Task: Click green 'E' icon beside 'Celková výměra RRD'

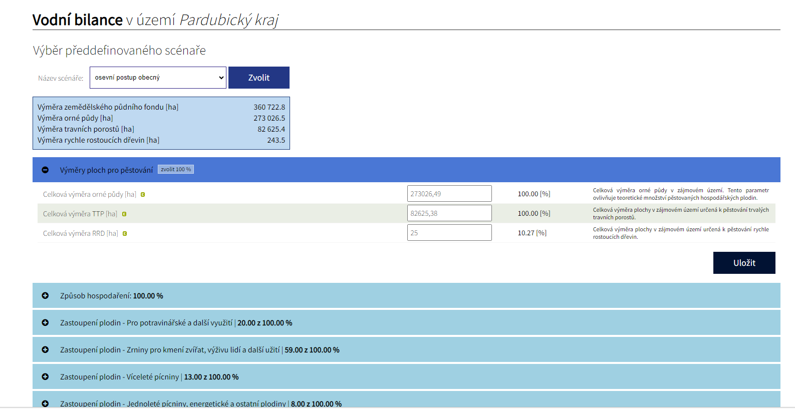Action: coord(125,234)
